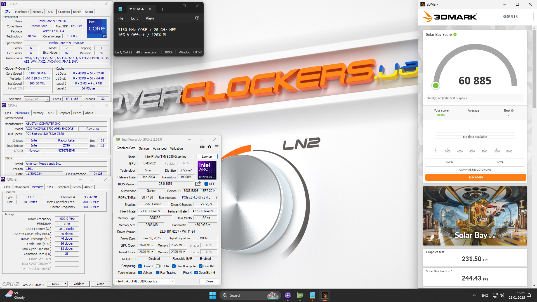
Task: Open the notifications bell icon
Action: click(529, 295)
